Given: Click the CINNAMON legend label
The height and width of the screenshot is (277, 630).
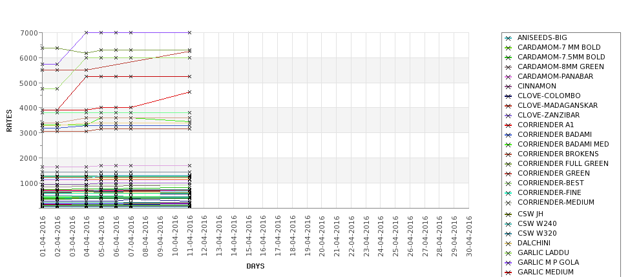Looking at the screenshot, I should [537, 86].
